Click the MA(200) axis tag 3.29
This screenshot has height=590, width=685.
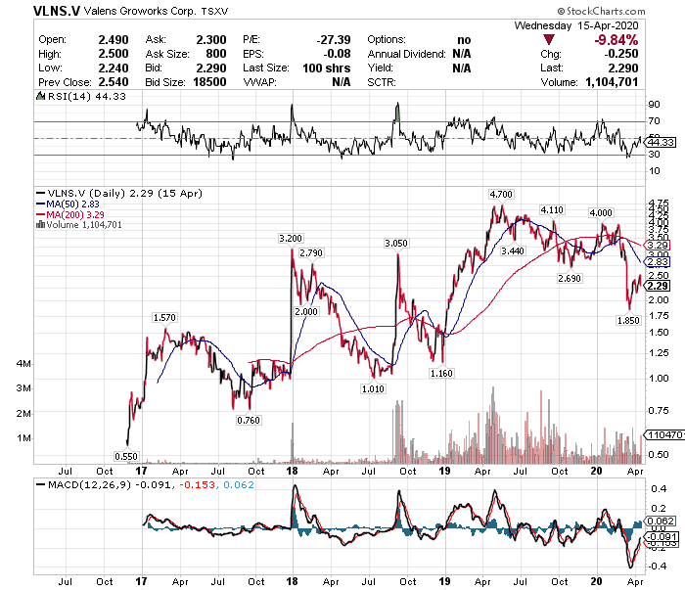(657, 246)
